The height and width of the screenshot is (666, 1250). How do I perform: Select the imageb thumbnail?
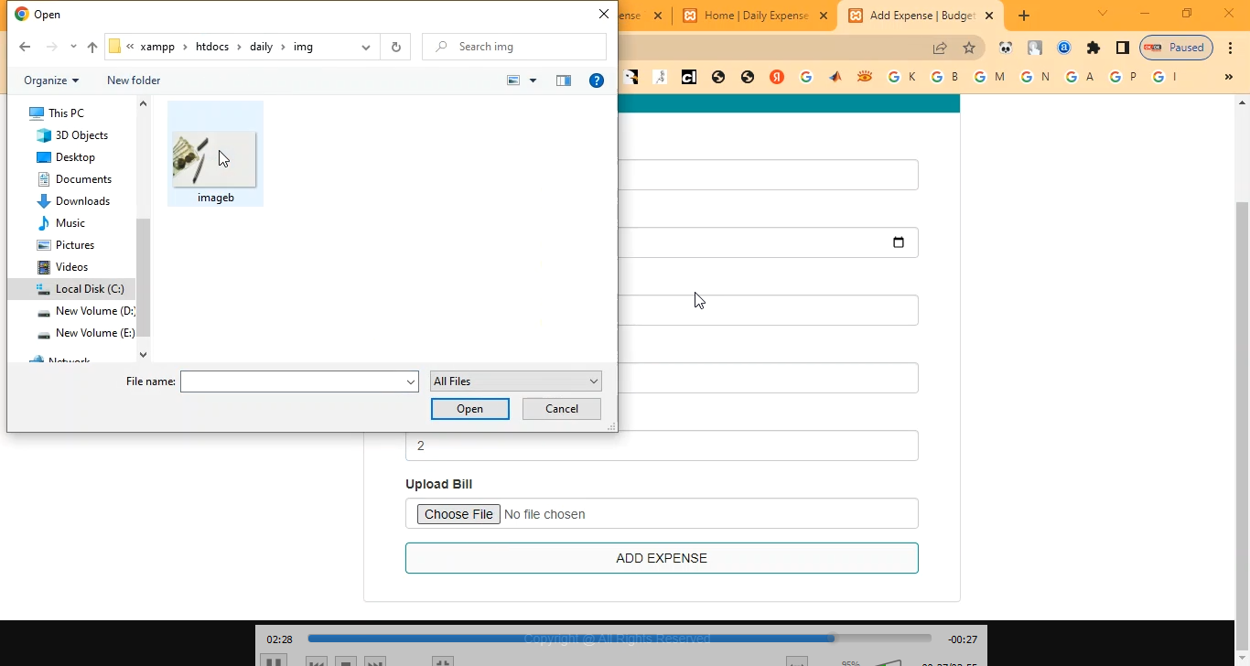215,160
